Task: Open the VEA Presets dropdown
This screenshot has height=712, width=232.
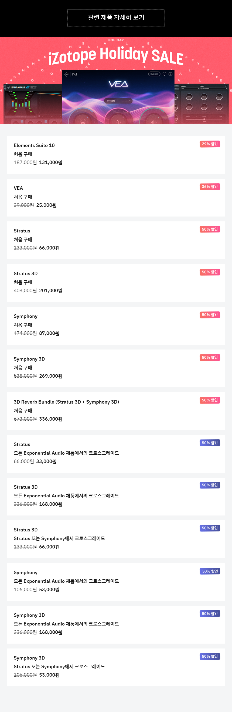Action: click(118, 101)
